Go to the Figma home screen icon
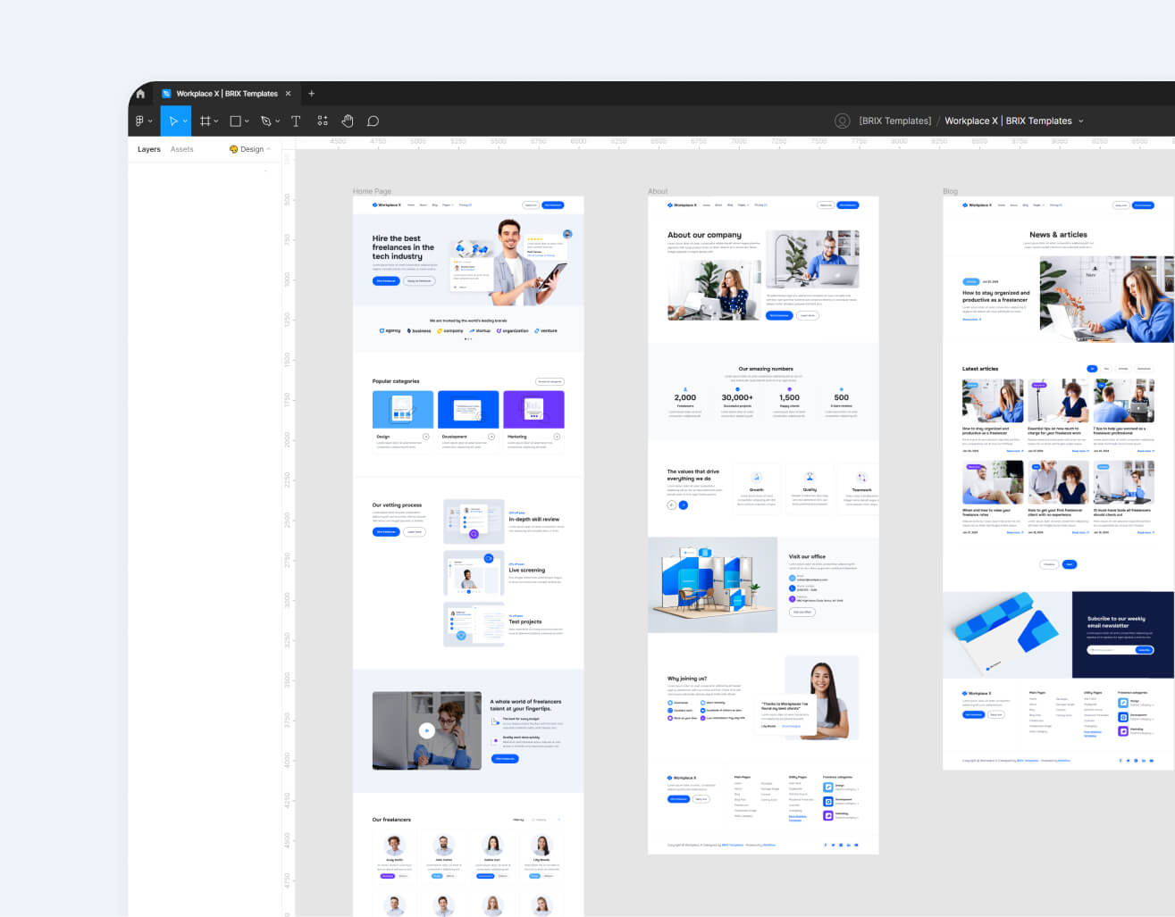1175x917 pixels. (x=140, y=94)
